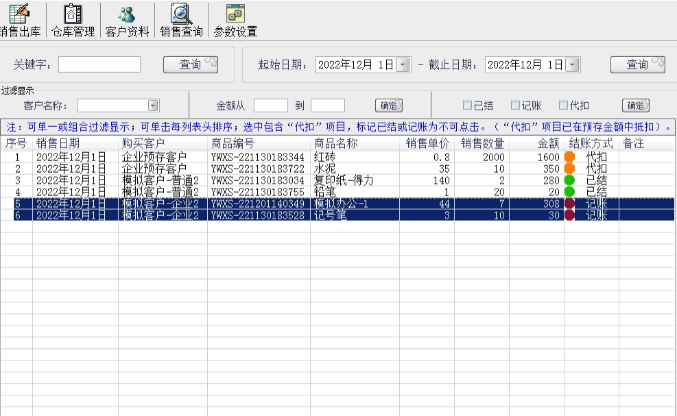
Task: Click 企业预存客户 in row 1
Action: point(154,157)
